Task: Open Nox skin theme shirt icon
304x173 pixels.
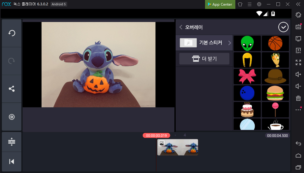Action: [240, 4]
